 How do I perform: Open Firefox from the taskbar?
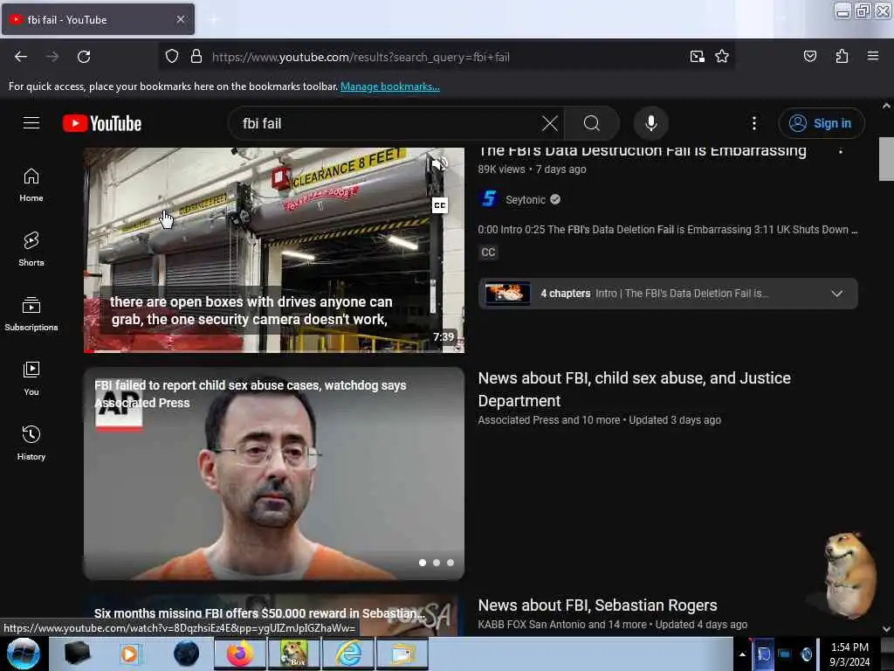240,654
